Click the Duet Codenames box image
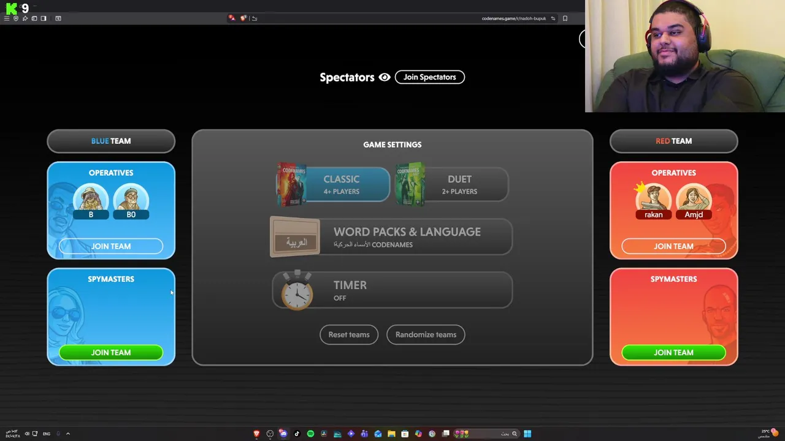Image resolution: width=785 pixels, height=441 pixels. tap(410, 184)
